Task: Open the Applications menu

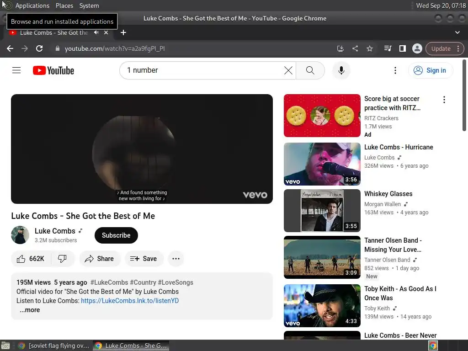Action: 32,5
